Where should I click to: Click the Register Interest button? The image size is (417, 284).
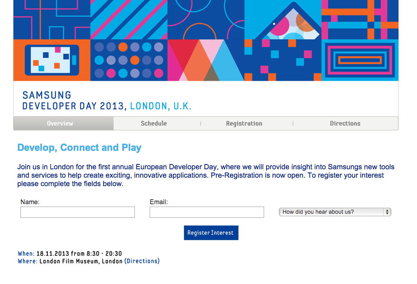pos(211,233)
